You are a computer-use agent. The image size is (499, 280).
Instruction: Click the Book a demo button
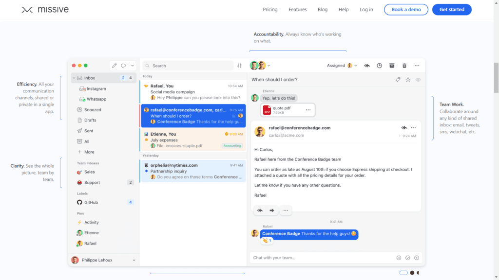click(406, 10)
